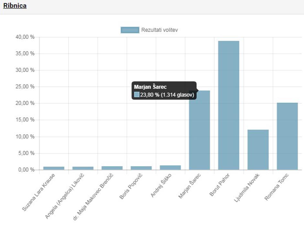The image size is (304, 225).
Task: Click the Marjan Šarec tooltip box
Action: pos(164,91)
